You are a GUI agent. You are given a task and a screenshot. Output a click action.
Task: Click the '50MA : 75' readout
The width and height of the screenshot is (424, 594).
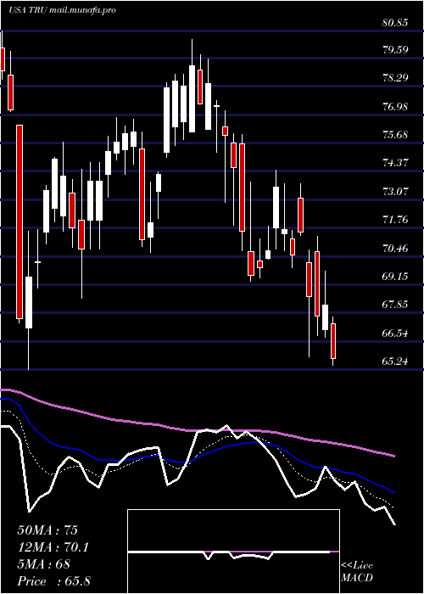click(47, 530)
